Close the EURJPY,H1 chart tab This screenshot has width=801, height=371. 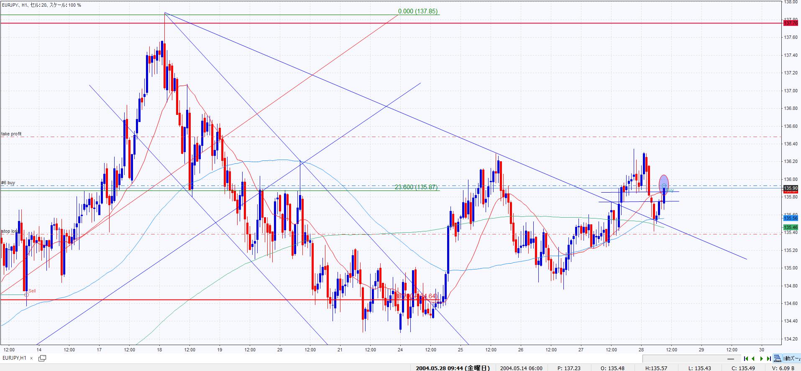coord(31,358)
